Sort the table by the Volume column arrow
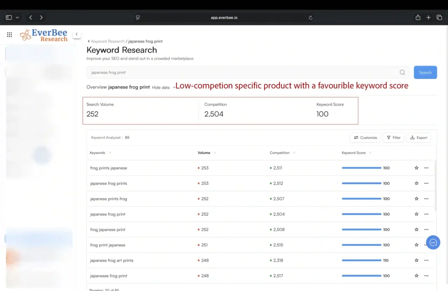This screenshot has width=448, height=291. point(214,153)
